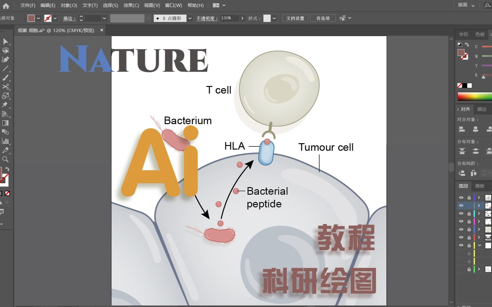
Task: Select the Puppet Warp pin tool
Action: [5, 105]
